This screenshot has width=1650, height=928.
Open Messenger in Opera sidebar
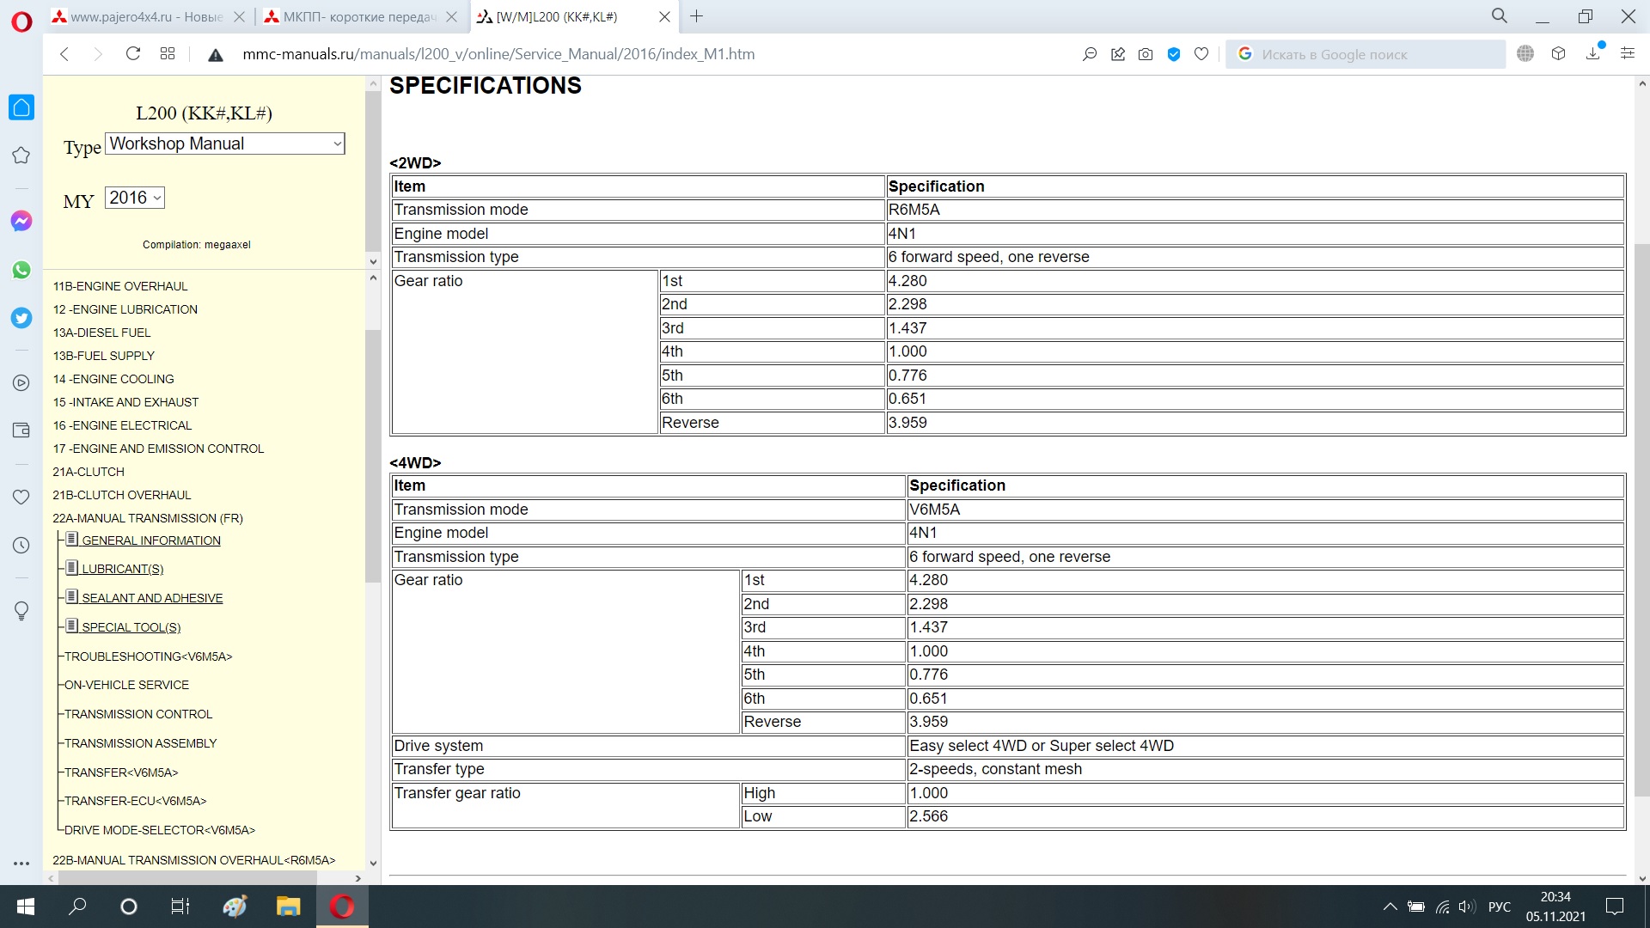tap(21, 222)
